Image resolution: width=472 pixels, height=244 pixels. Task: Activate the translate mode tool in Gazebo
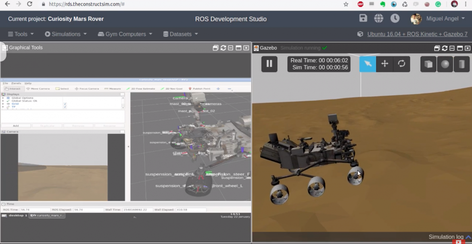(x=384, y=64)
